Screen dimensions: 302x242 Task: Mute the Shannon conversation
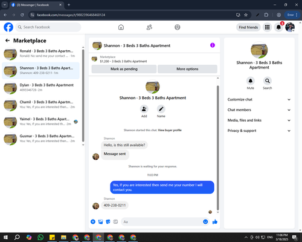pyautogui.click(x=251, y=81)
